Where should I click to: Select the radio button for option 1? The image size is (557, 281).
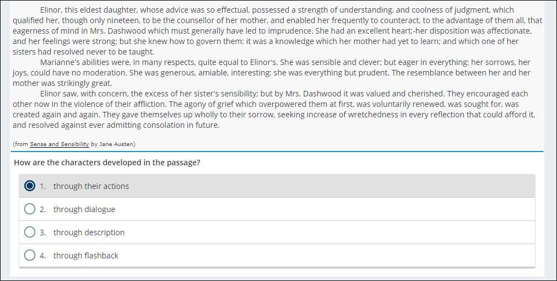click(30, 186)
